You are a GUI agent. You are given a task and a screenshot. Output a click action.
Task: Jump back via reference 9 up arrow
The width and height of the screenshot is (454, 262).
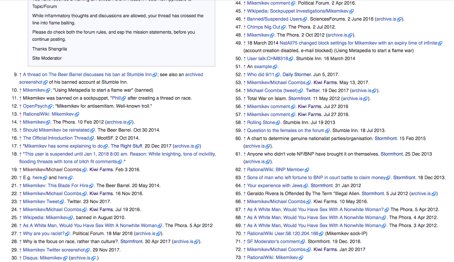[x=21, y=75]
